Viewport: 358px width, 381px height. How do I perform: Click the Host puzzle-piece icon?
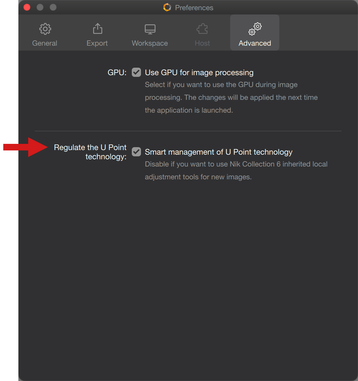(202, 29)
